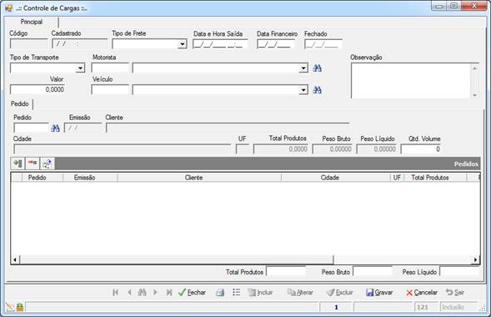Viewport: 491px width, 317px height.
Task: Click the Data e Hora Saída field
Action: (220, 44)
